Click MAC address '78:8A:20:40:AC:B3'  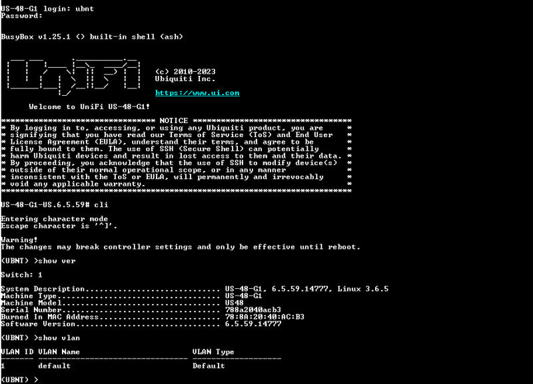265,317
